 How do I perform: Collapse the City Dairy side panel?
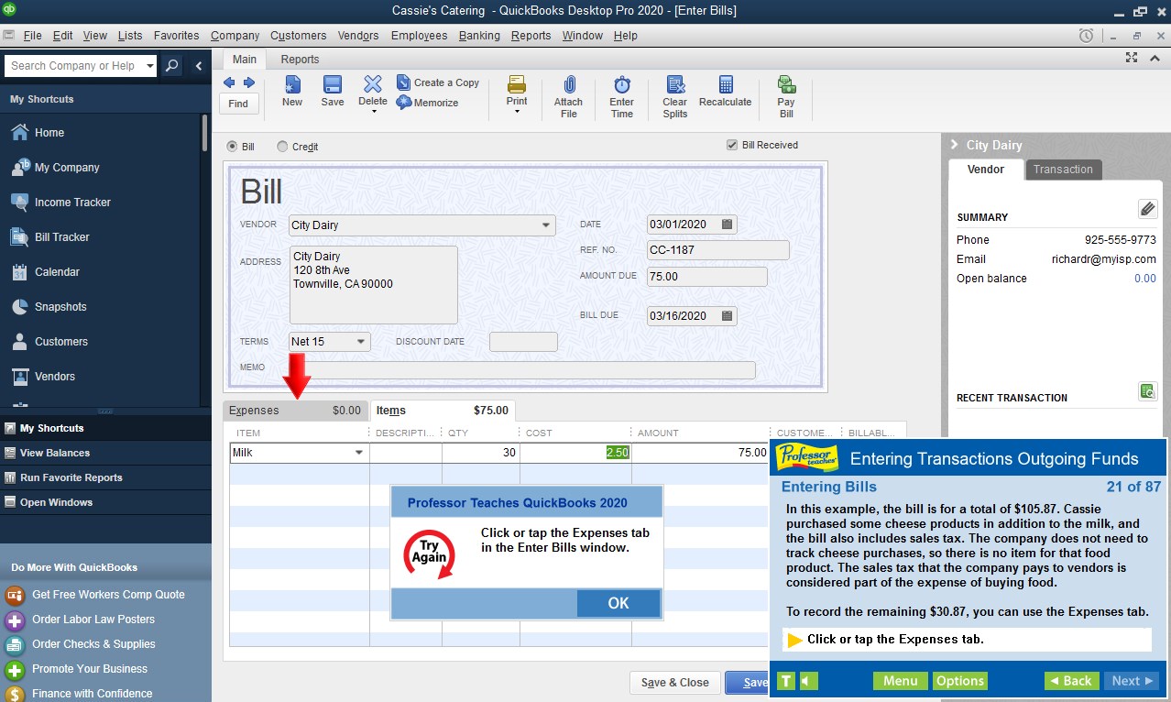pos(954,145)
